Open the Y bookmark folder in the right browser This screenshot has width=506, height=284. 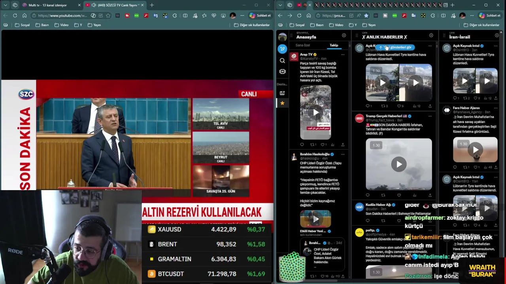(x=352, y=25)
